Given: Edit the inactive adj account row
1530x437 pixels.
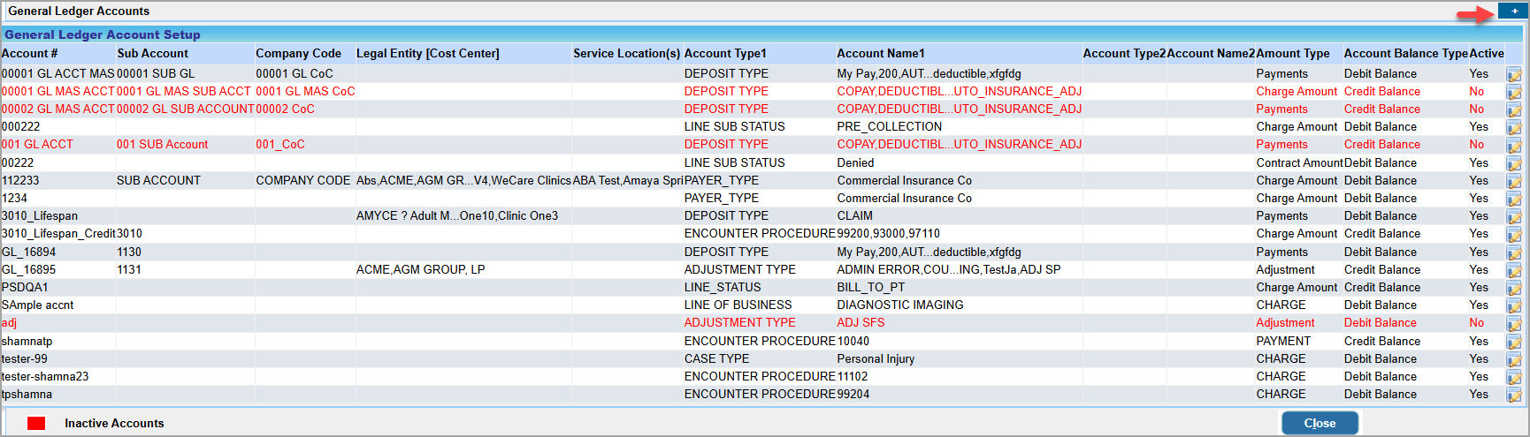Looking at the screenshot, I should coord(1513,324).
